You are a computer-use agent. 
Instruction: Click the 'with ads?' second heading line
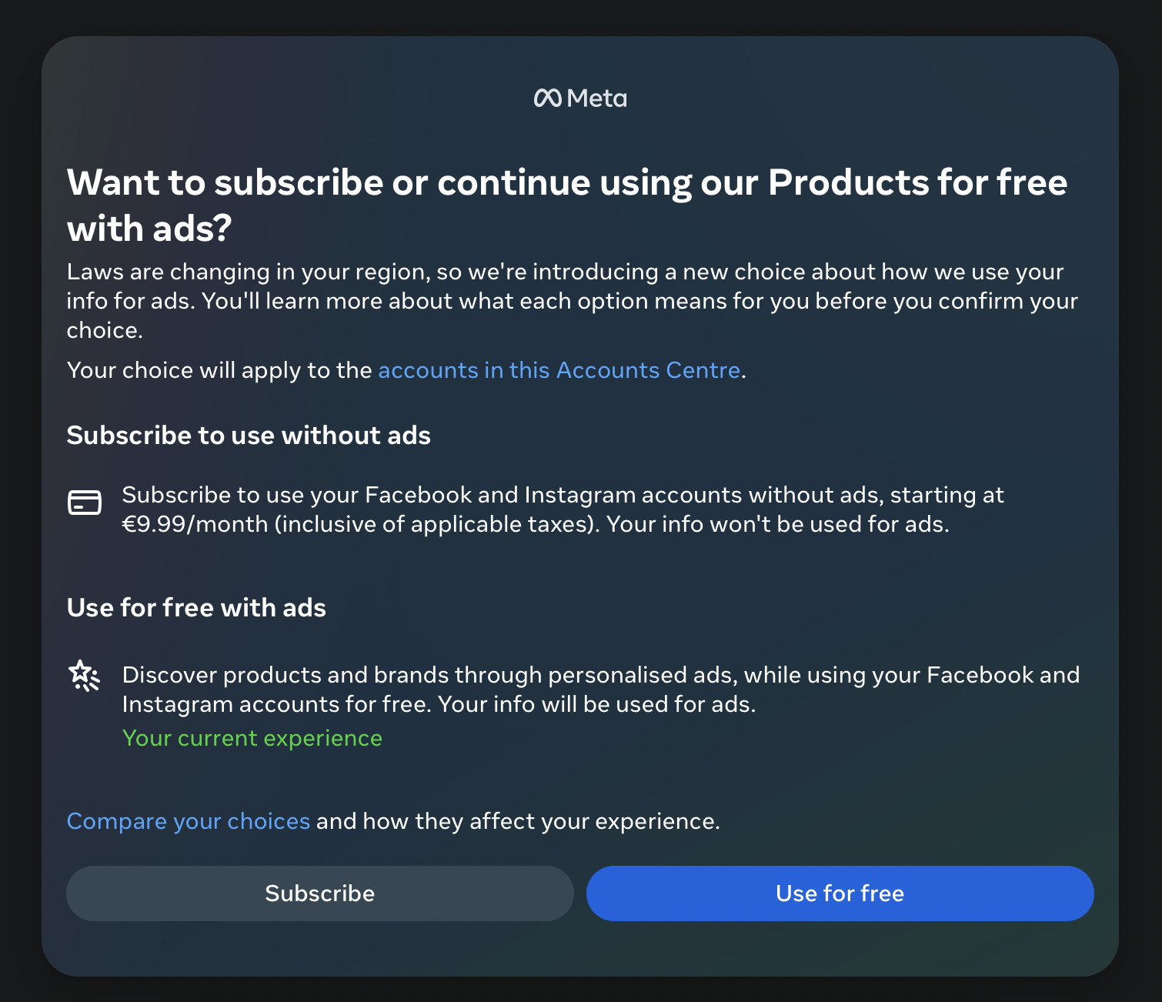tap(149, 229)
